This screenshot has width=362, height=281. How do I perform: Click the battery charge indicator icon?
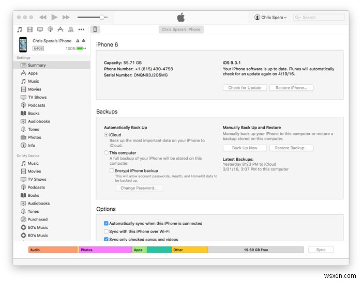80,49
